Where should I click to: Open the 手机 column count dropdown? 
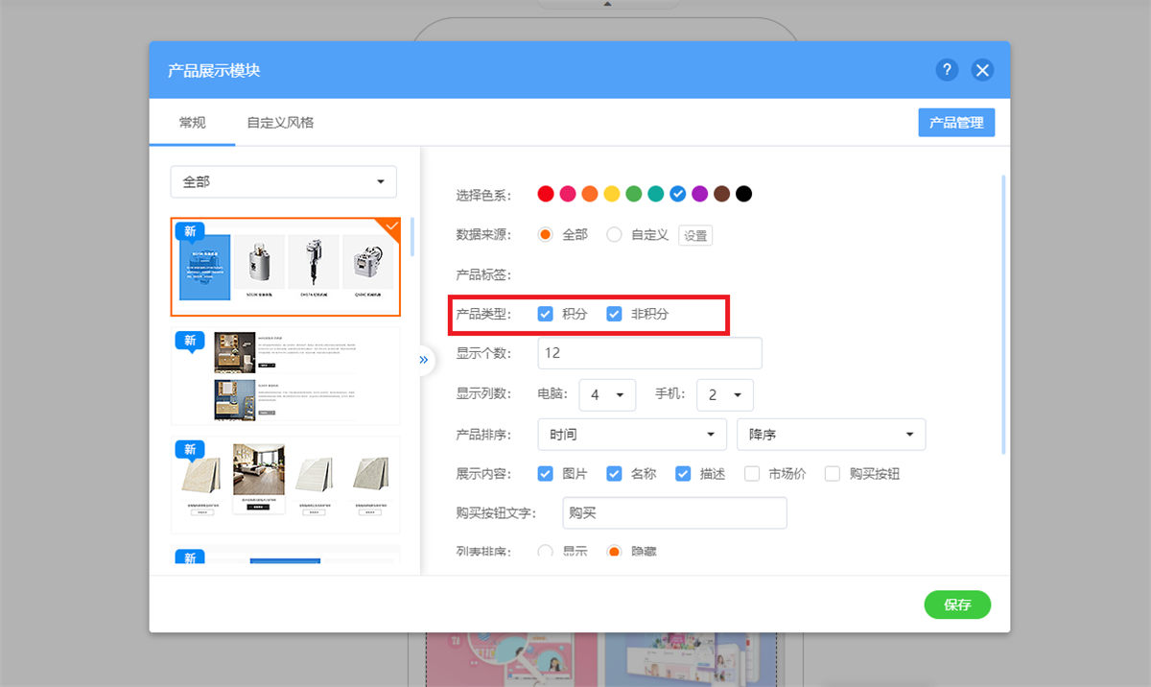click(x=724, y=394)
